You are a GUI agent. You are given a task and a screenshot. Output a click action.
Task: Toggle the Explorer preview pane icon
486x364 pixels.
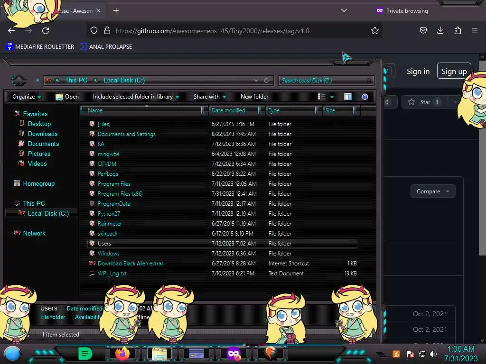click(x=348, y=97)
